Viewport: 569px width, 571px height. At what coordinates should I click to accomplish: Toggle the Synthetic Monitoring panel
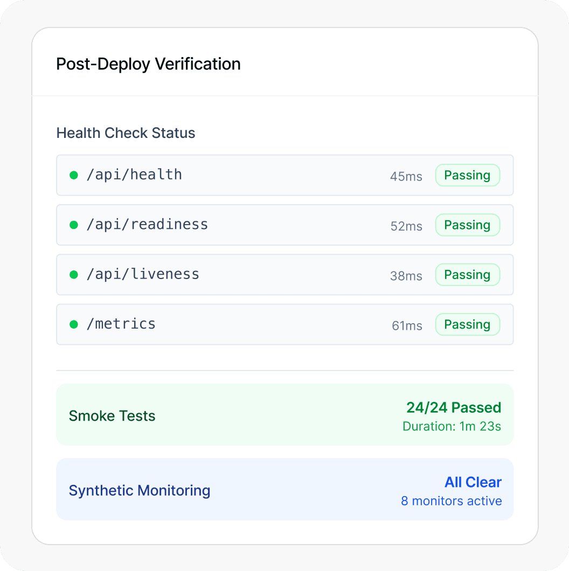285,489
